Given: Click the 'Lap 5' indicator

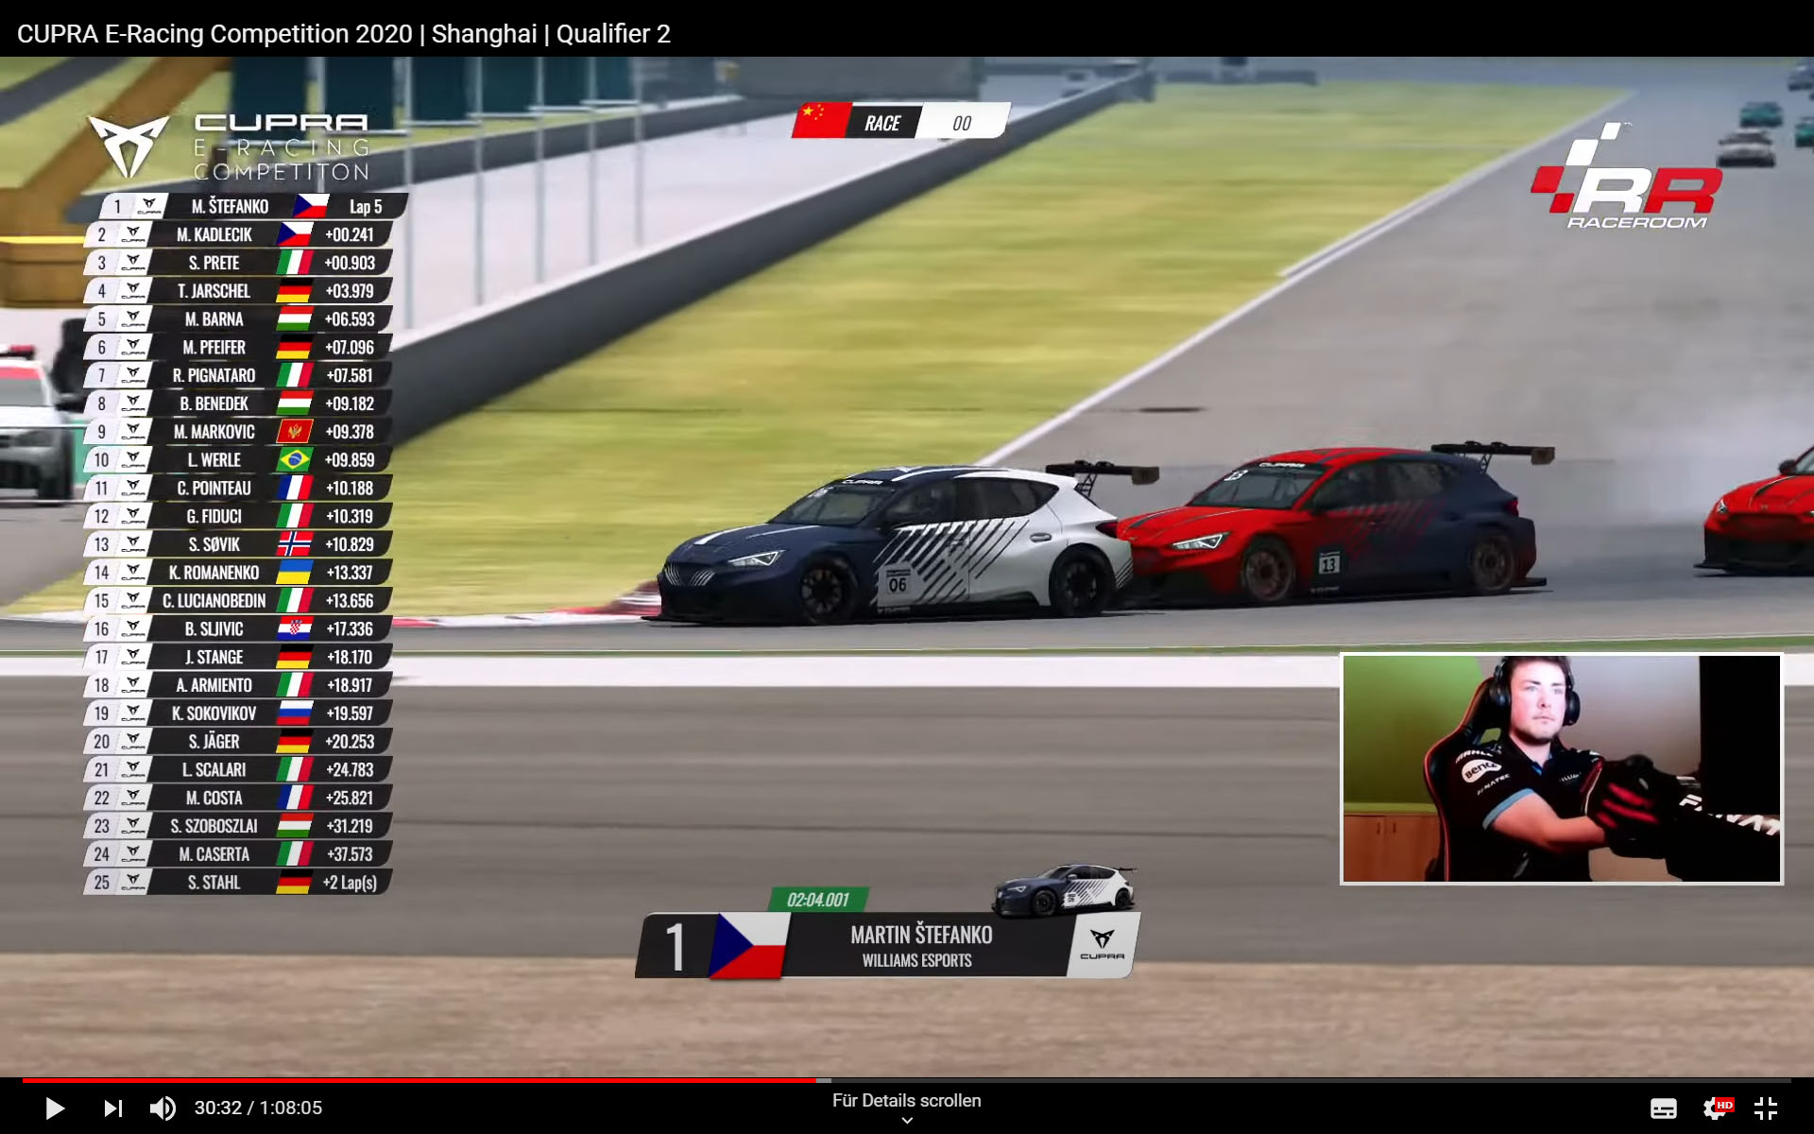Looking at the screenshot, I should click(x=366, y=207).
